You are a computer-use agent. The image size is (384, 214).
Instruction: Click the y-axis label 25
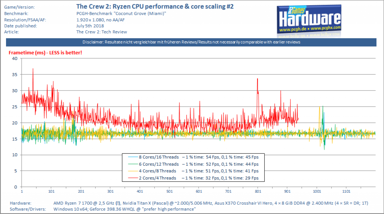coord(15,107)
